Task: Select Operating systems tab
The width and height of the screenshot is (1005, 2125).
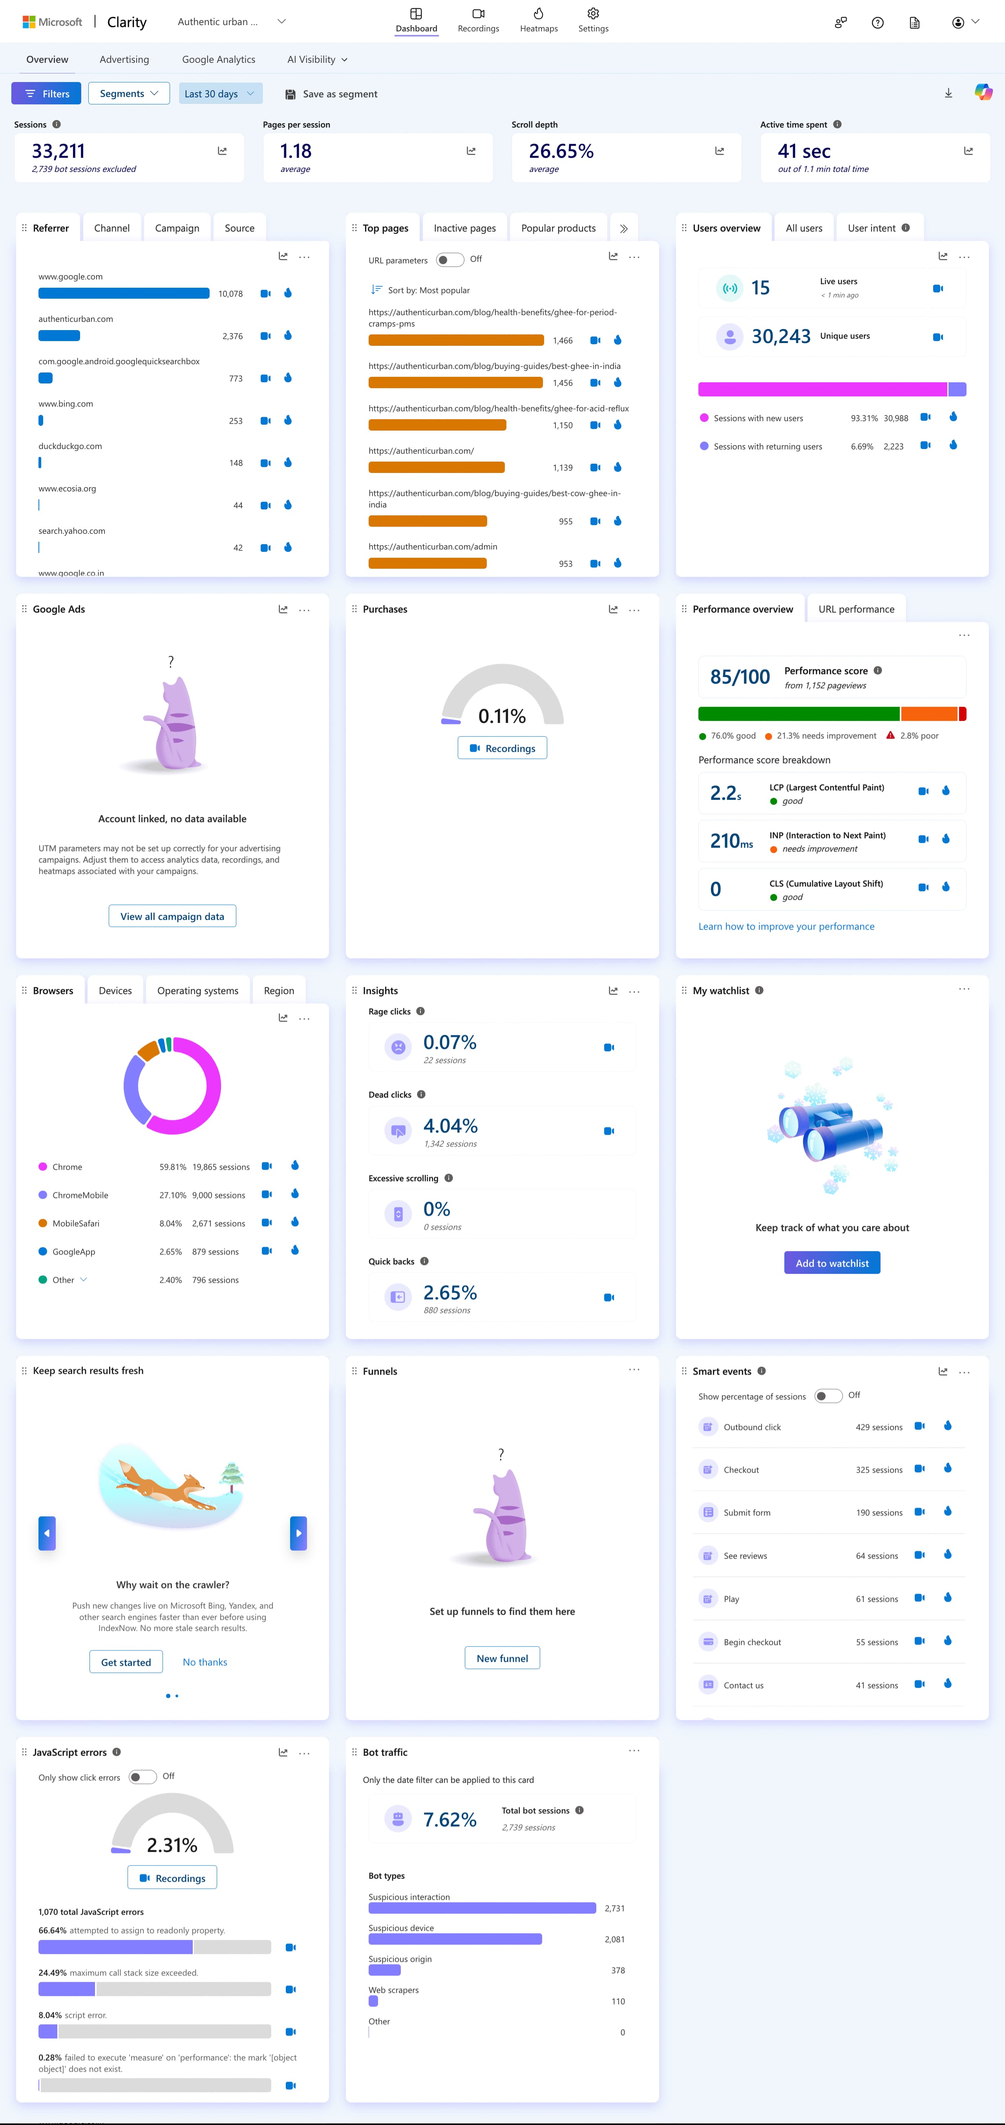Action: (x=198, y=991)
